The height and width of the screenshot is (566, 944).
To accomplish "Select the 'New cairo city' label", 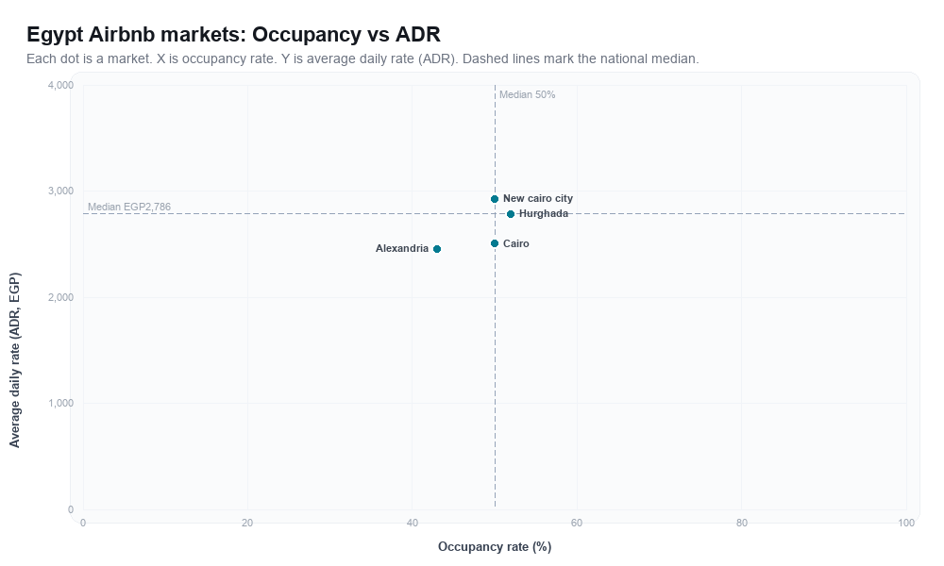I will point(538,198).
